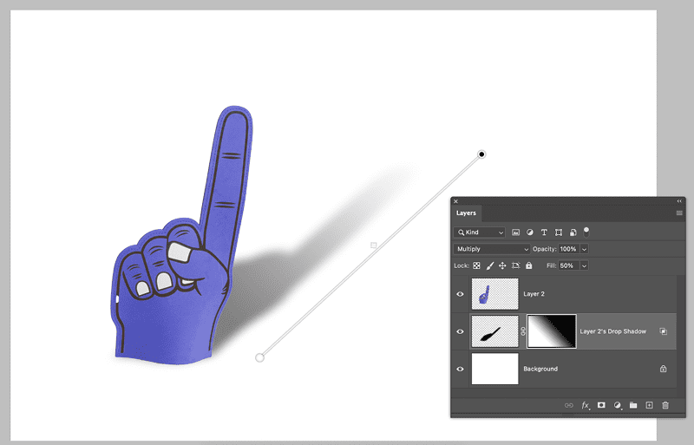This screenshot has width=694, height=445.
Task: Add a layer mask icon
Action: 601,405
